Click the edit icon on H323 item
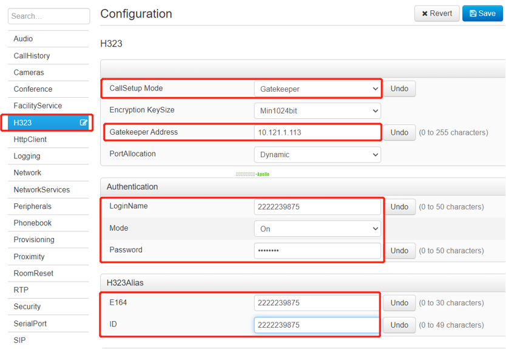Viewport: 506px width, 349px height. 84,123
